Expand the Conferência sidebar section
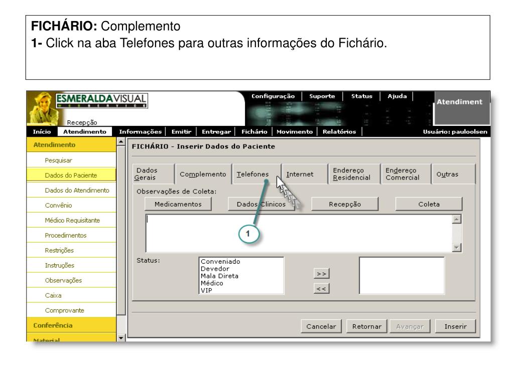 tap(71, 325)
